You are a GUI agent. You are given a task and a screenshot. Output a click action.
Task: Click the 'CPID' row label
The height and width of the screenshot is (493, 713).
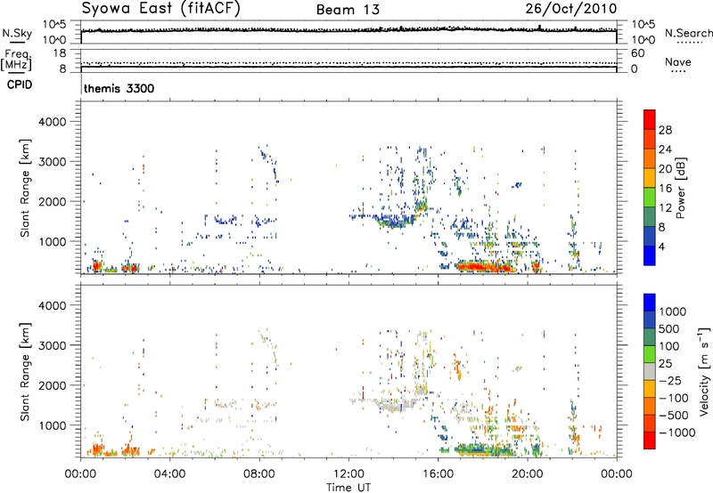[20, 85]
